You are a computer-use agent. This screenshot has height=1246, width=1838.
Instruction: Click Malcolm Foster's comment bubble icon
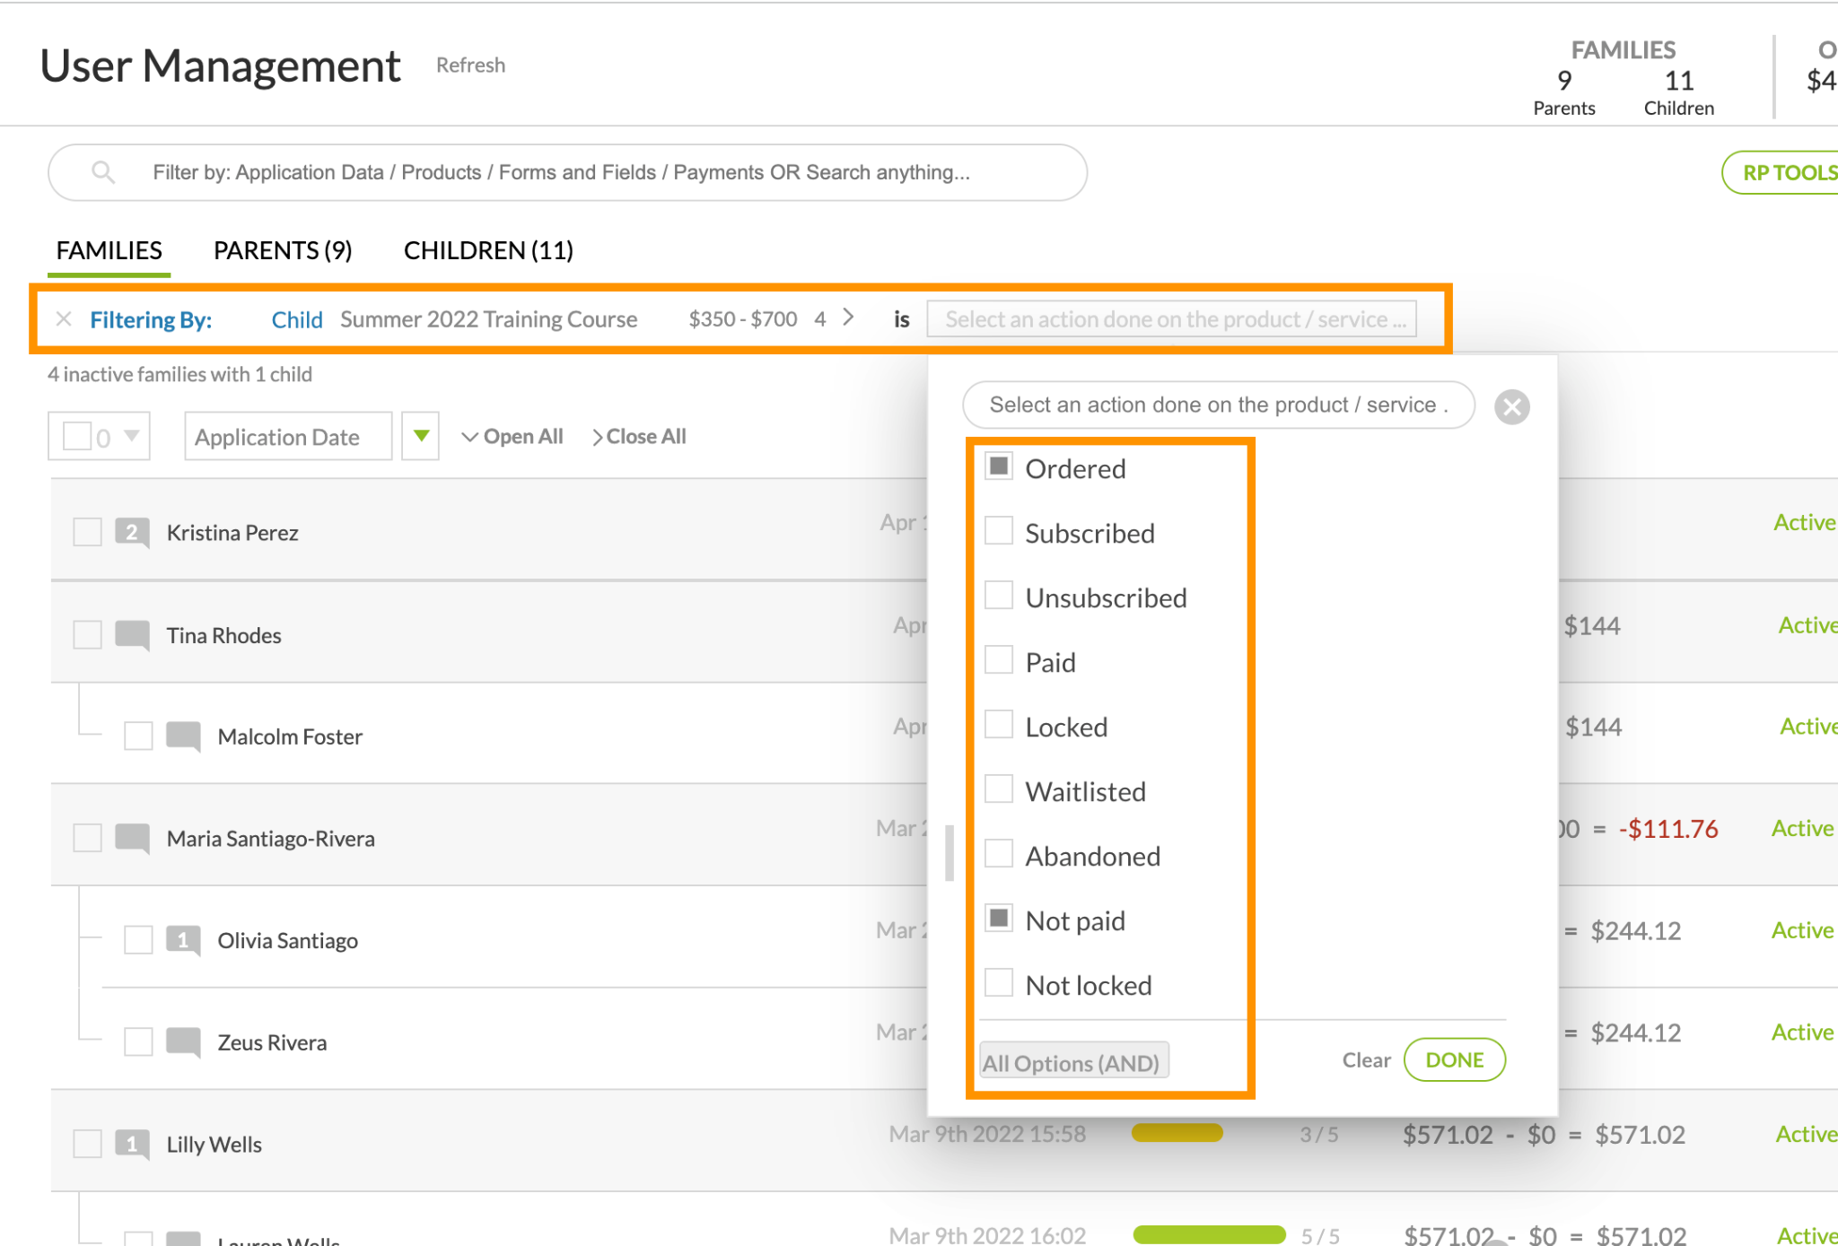pos(183,736)
